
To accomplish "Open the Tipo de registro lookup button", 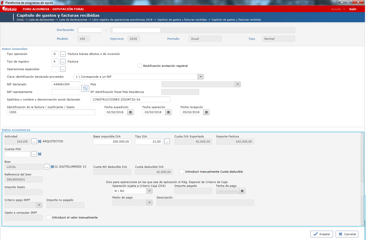I will coord(63,62).
